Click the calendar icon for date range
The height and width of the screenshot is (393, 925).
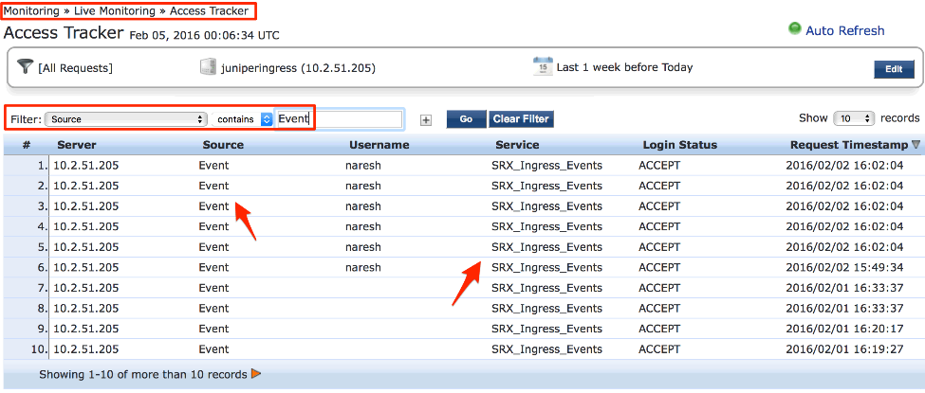click(x=542, y=66)
